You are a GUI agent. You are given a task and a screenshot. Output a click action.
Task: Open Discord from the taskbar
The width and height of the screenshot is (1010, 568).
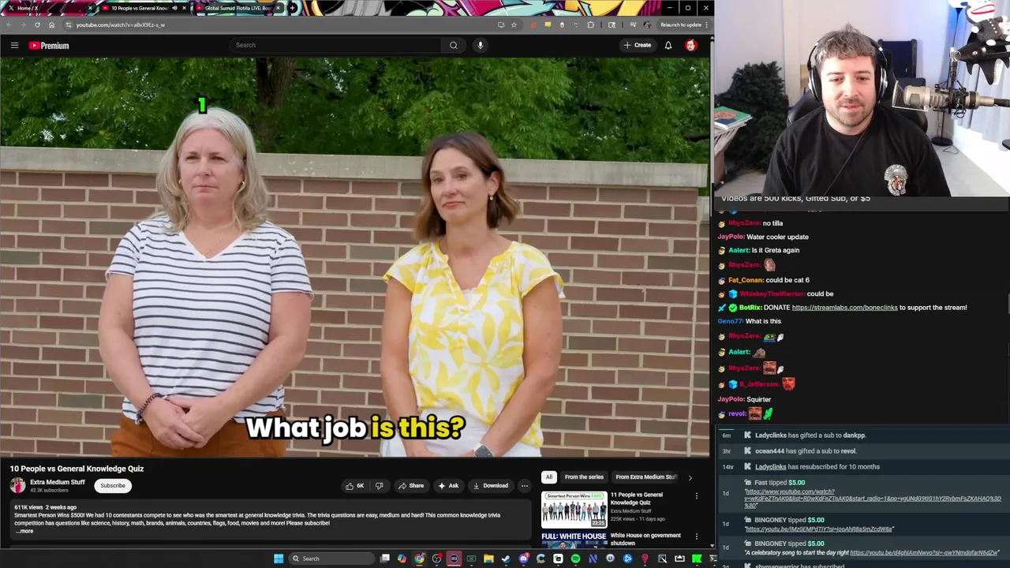(523, 559)
